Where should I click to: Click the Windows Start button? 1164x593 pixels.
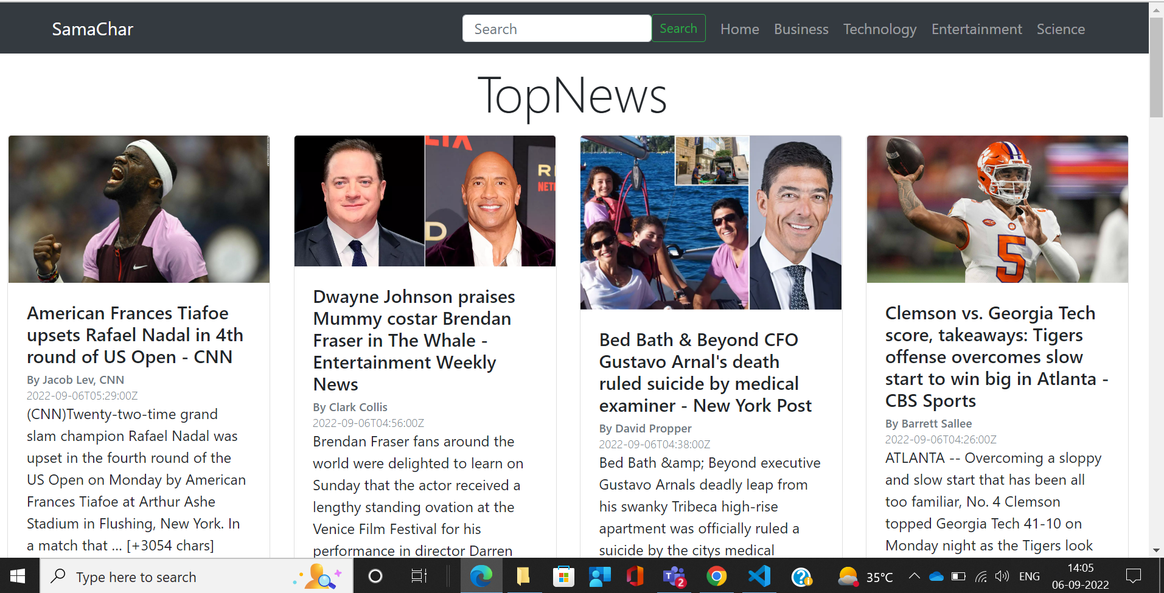click(16, 575)
